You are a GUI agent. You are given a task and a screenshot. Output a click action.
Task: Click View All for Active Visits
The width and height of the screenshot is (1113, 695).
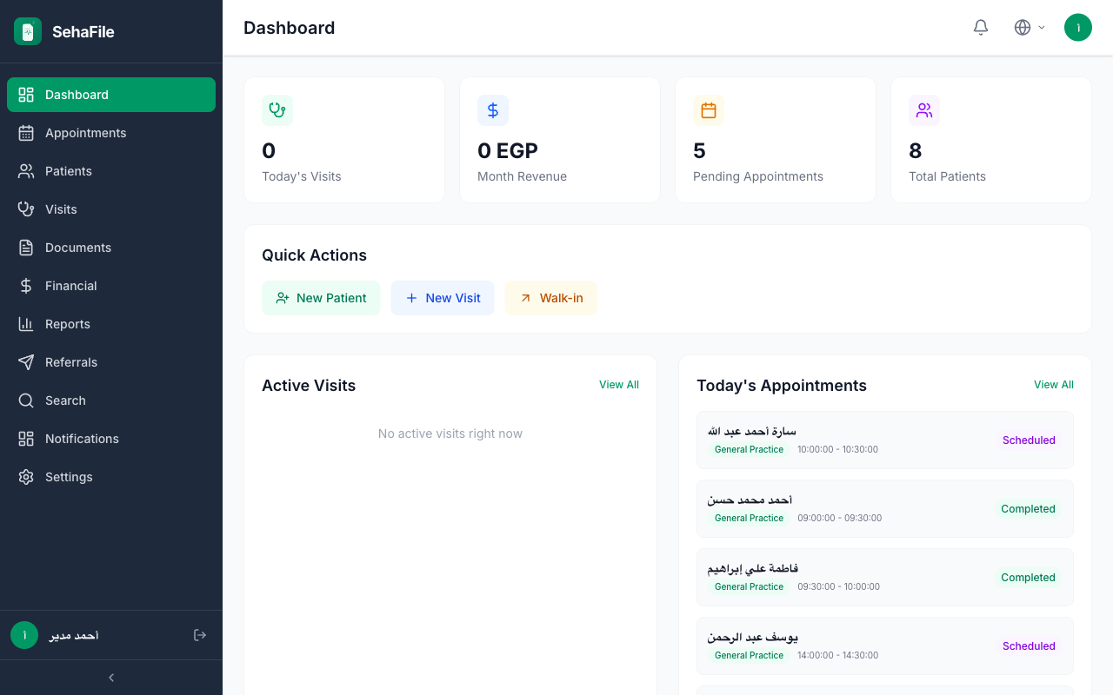619,385
